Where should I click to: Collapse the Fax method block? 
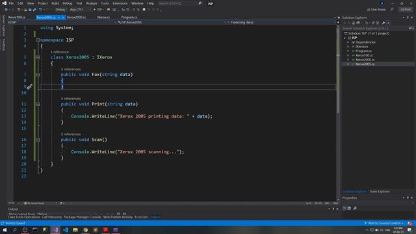[38, 75]
